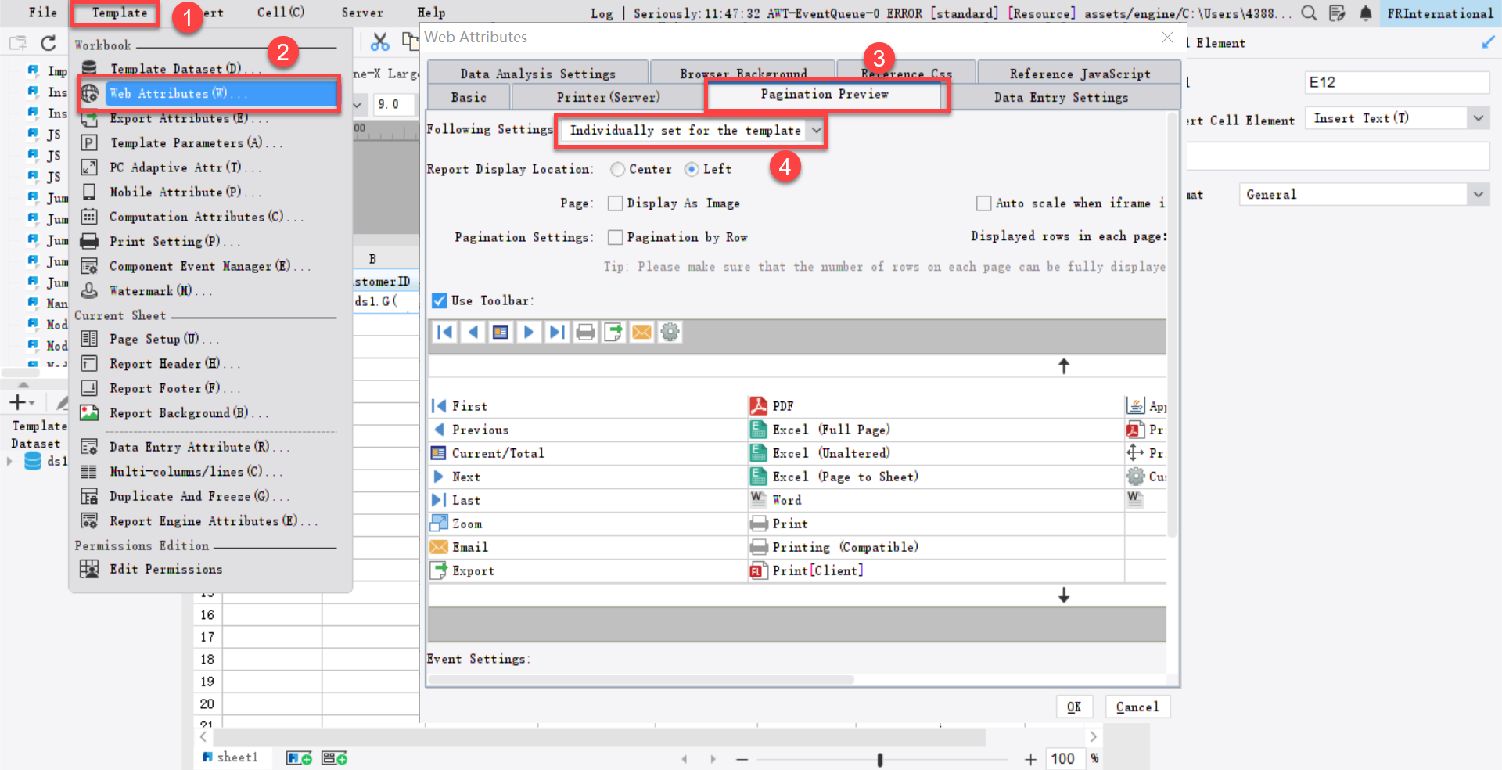1502x770 pixels.
Task: Move toolbar item up with arrow
Action: [x=1064, y=365]
